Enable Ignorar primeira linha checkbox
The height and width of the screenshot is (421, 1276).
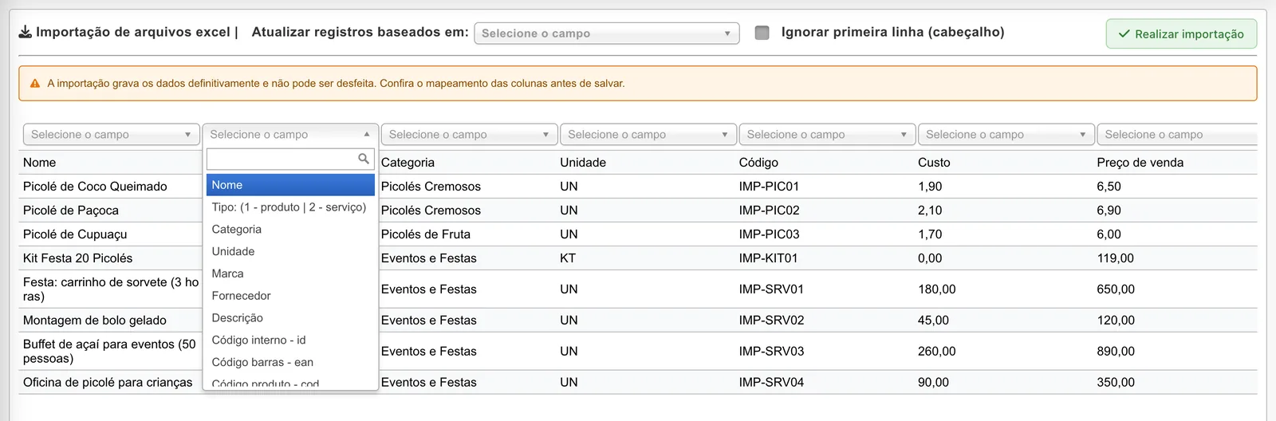762,33
